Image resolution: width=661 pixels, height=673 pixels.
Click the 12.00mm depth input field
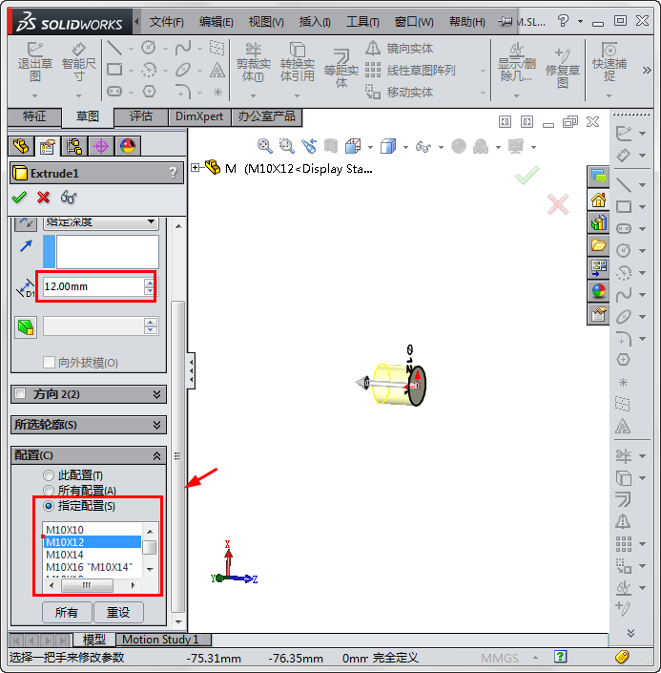click(x=93, y=285)
